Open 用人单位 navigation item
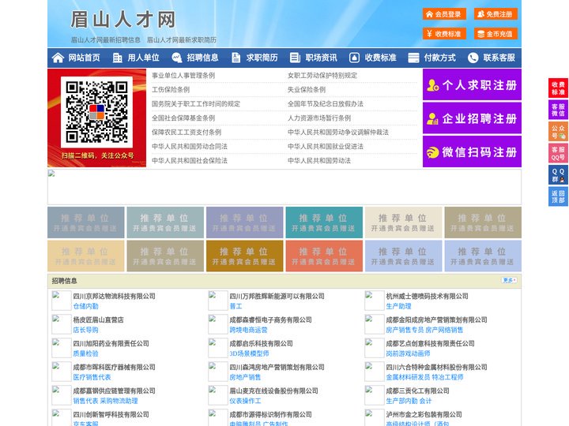Image resolution: width=569 pixels, height=426 pixels. [143, 58]
